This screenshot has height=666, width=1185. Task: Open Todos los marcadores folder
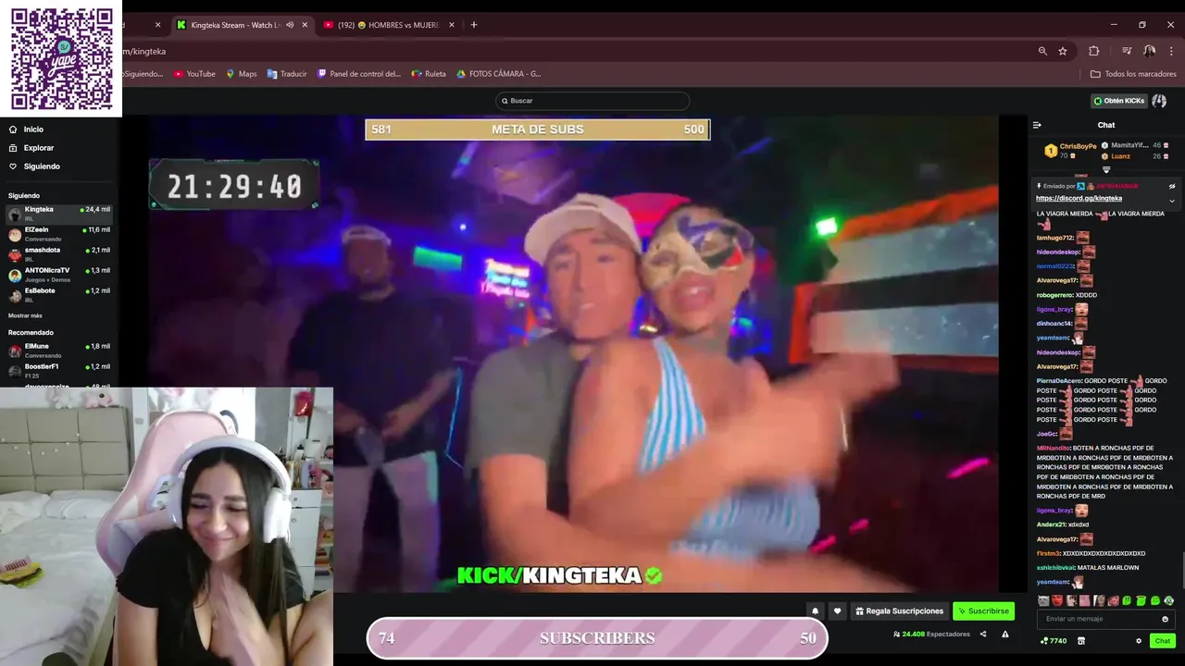pyautogui.click(x=1133, y=74)
